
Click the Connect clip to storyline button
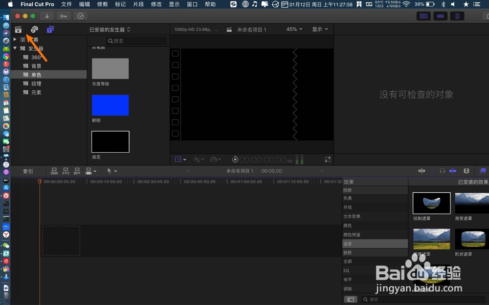(x=54, y=171)
